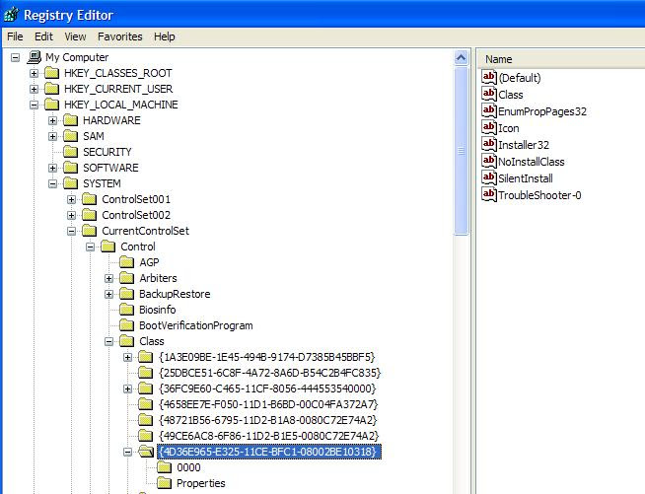Collapse CurrentControlSet key
Image resolution: width=645 pixels, height=494 pixels.
click(72, 231)
